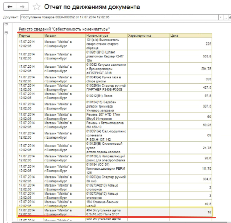Click the forward navigation arrow
Screen dimensions: 231x223
coord(22,7)
